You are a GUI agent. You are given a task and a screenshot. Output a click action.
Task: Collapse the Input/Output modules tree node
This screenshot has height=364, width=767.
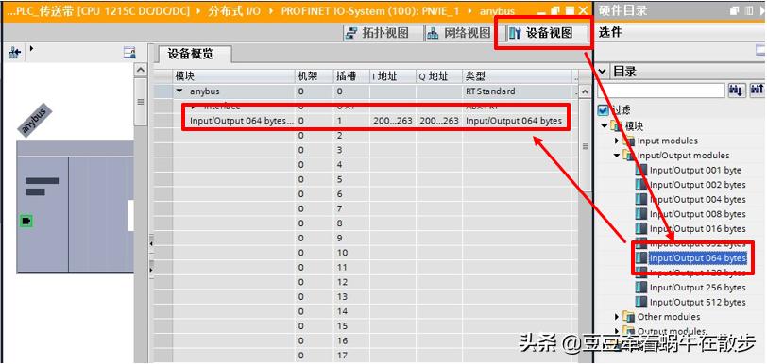coord(618,156)
